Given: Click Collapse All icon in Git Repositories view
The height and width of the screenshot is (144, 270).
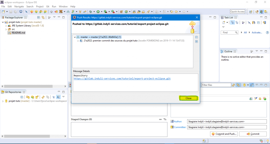Looking at the screenshot, I should (22, 97).
